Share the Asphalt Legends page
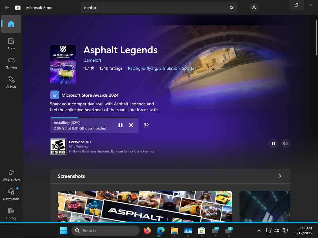318x238 pixels. tap(146, 125)
